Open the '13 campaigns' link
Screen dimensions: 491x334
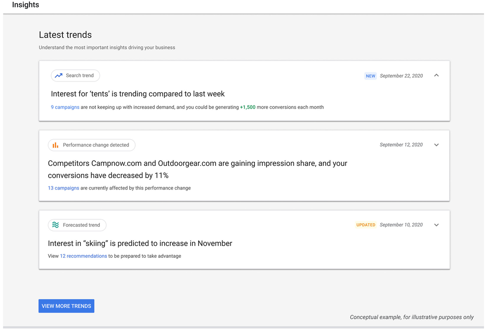(x=63, y=188)
